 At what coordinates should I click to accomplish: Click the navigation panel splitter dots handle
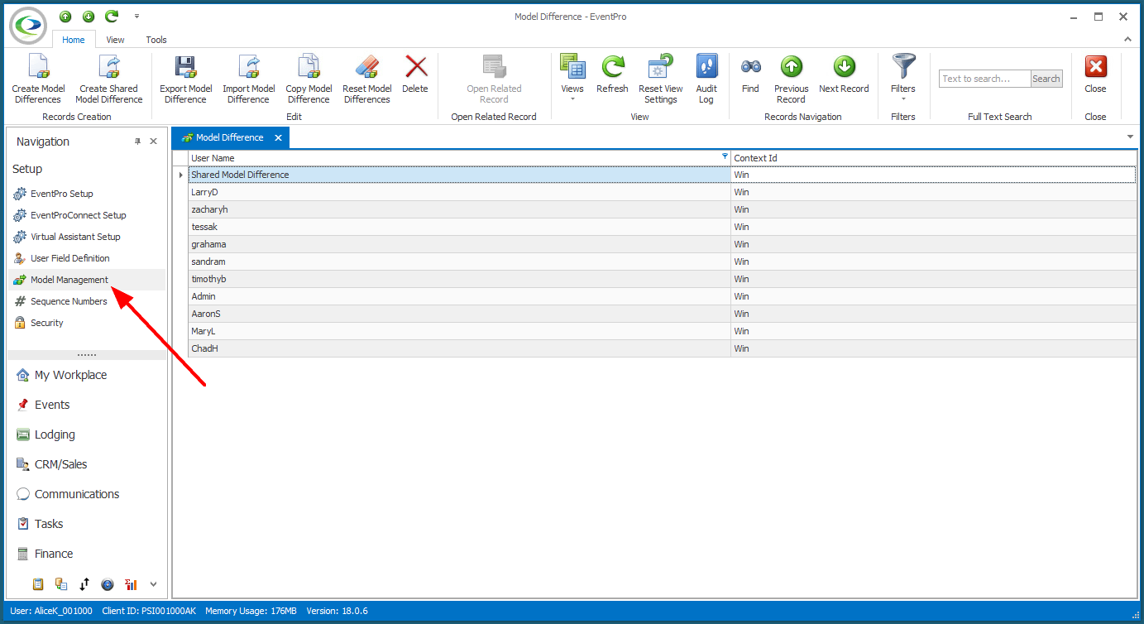point(87,355)
